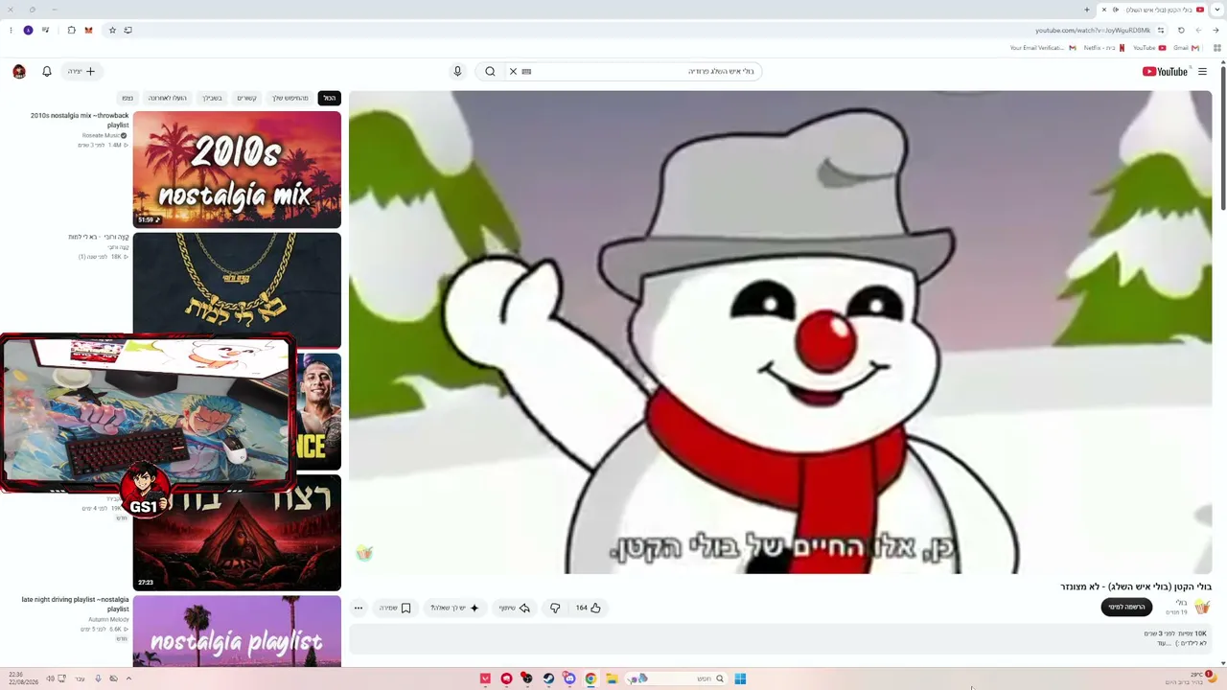The image size is (1227, 690).
Task: Save the video (שמירה) to a playlist
Action: click(x=395, y=608)
